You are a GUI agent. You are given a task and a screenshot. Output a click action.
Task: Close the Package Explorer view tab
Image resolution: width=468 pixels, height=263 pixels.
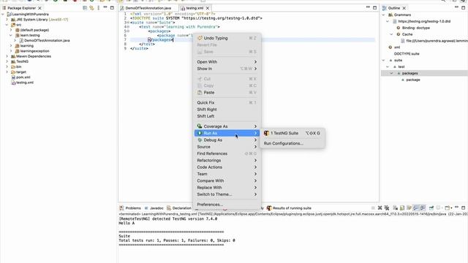[39, 8]
